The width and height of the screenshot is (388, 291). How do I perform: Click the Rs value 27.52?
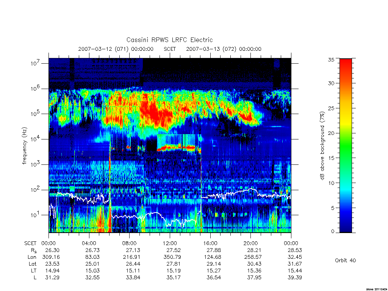click(x=174, y=250)
